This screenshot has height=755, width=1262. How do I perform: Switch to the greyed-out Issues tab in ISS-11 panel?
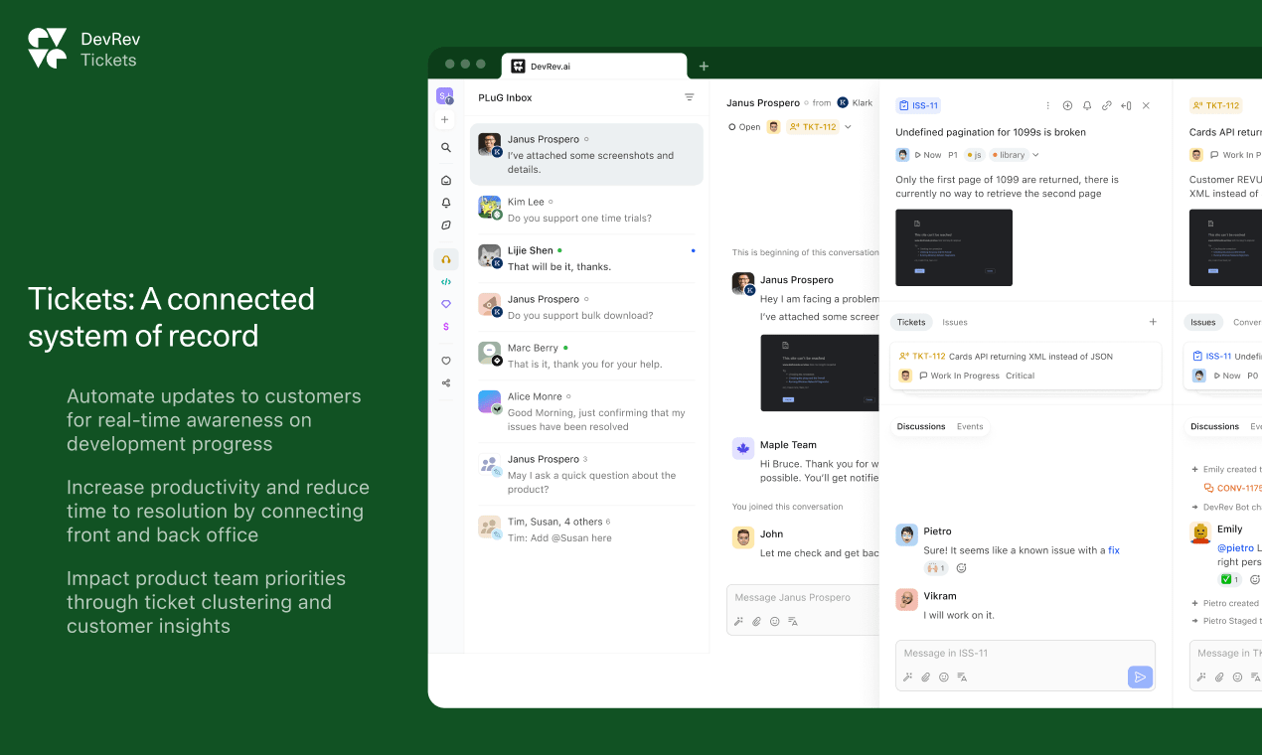coord(955,322)
